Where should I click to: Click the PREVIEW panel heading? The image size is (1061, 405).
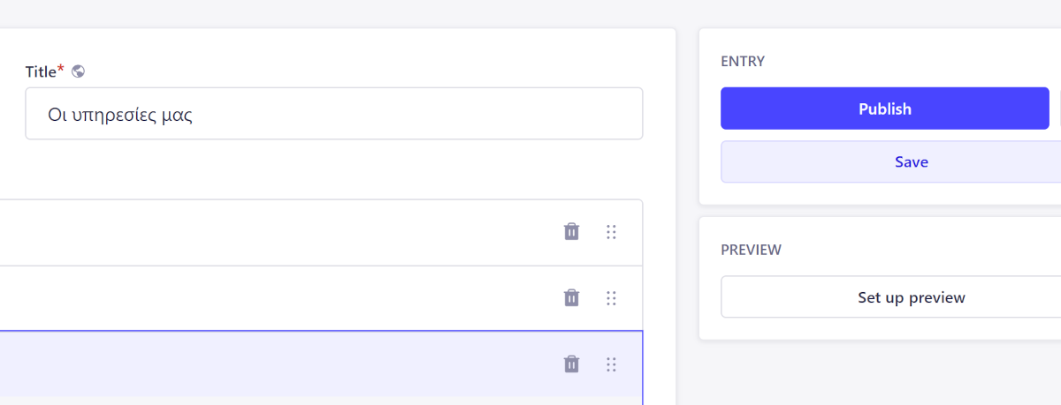pyautogui.click(x=751, y=250)
